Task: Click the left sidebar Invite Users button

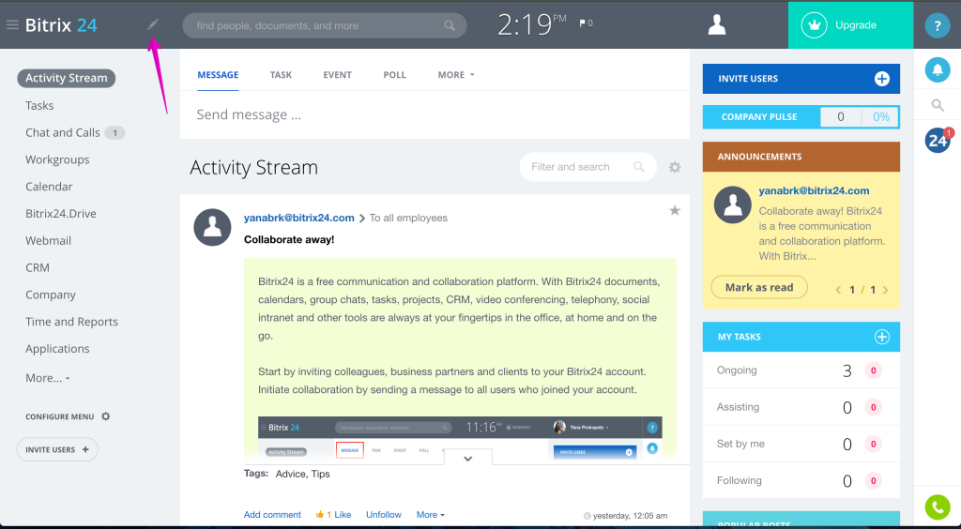Action: 57,449
